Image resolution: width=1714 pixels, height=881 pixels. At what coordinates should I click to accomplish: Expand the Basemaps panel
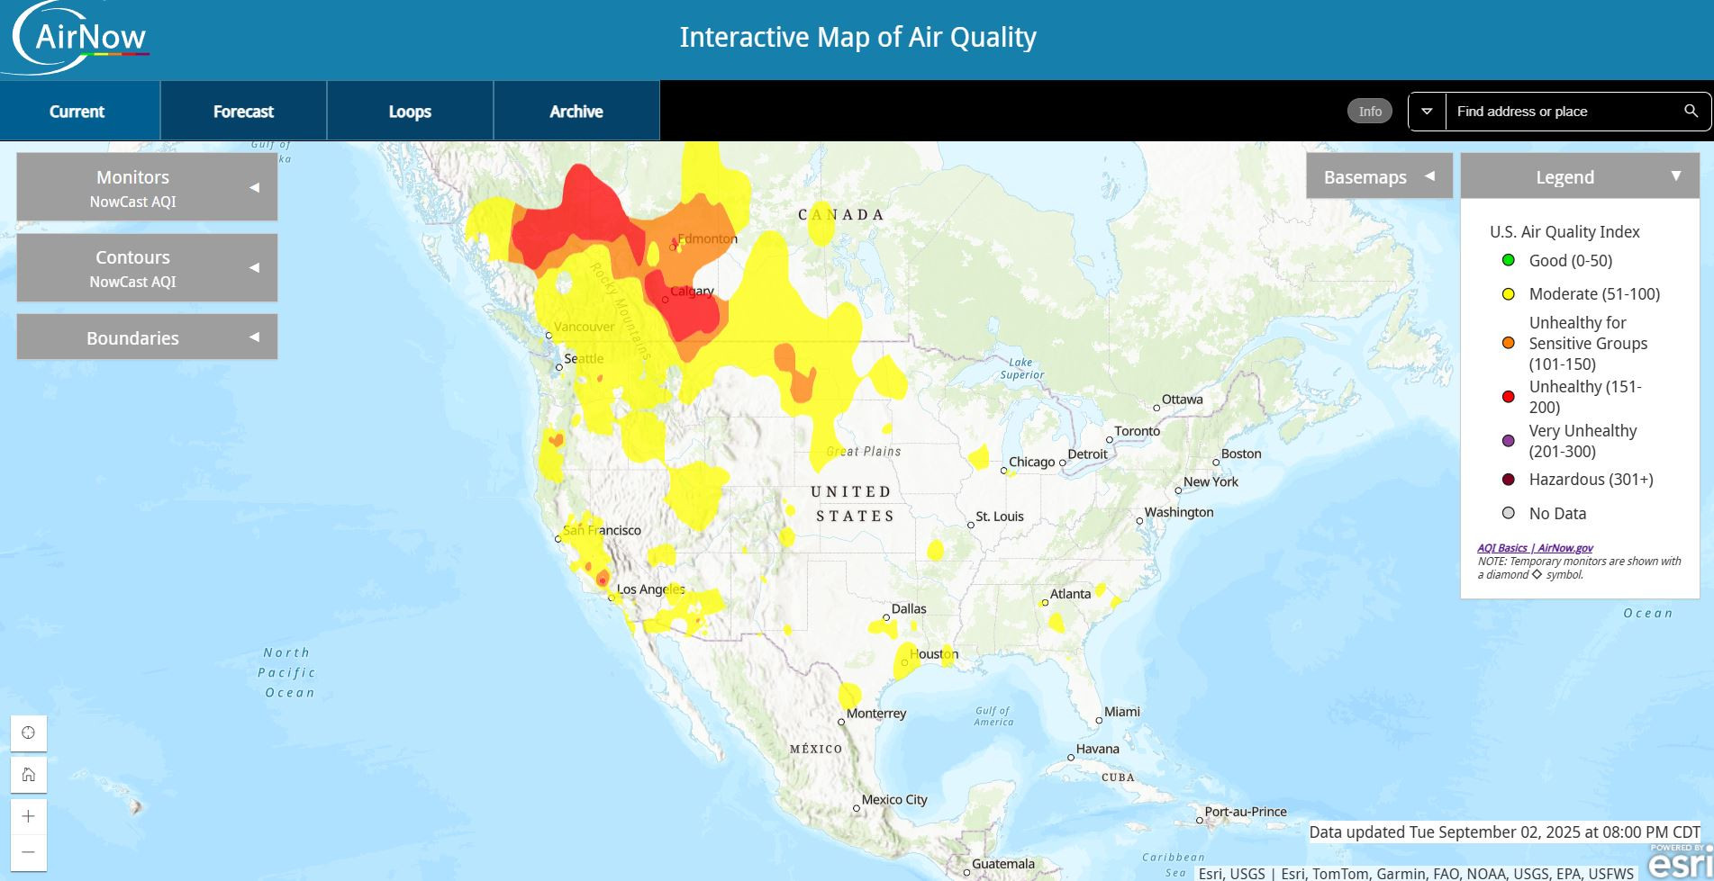pyautogui.click(x=1379, y=176)
